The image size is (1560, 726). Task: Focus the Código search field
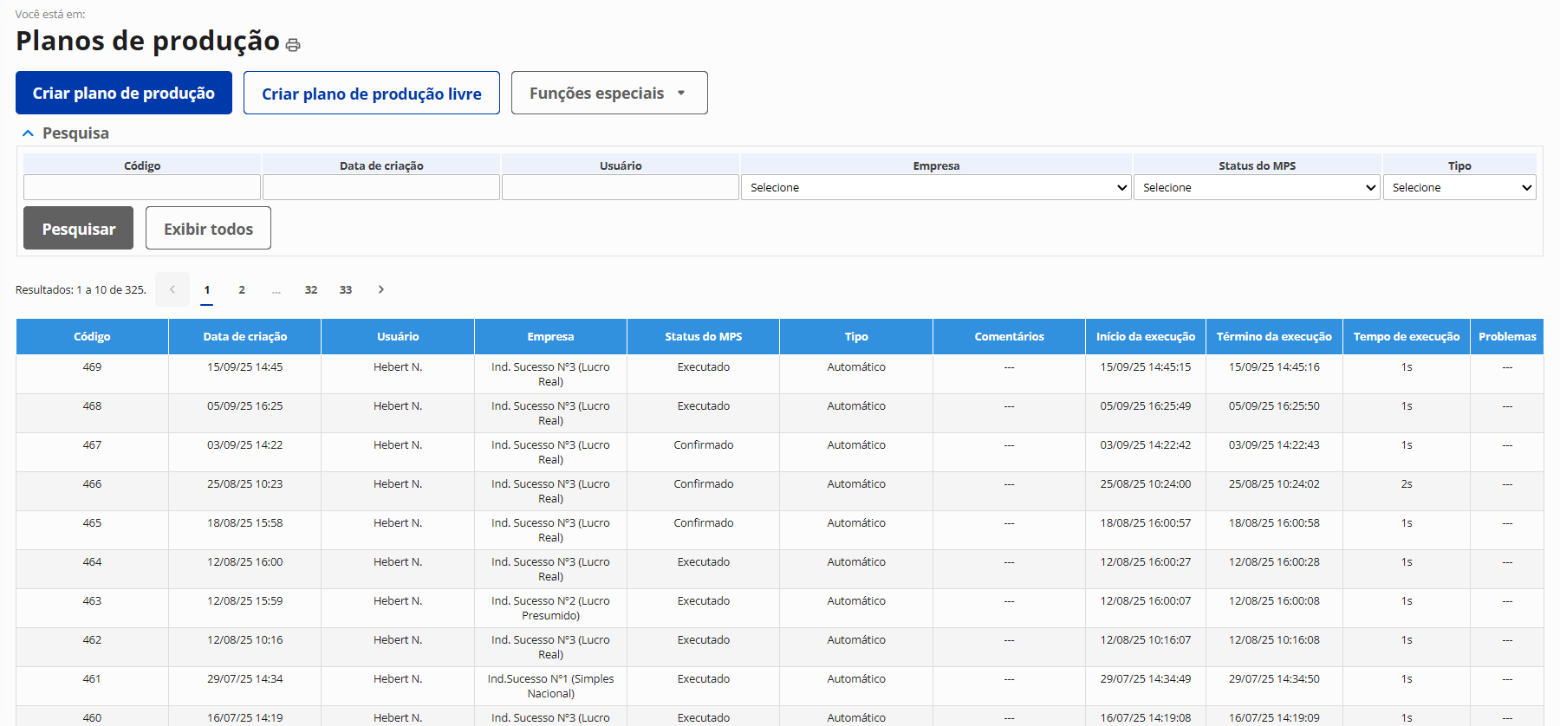click(142, 188)
